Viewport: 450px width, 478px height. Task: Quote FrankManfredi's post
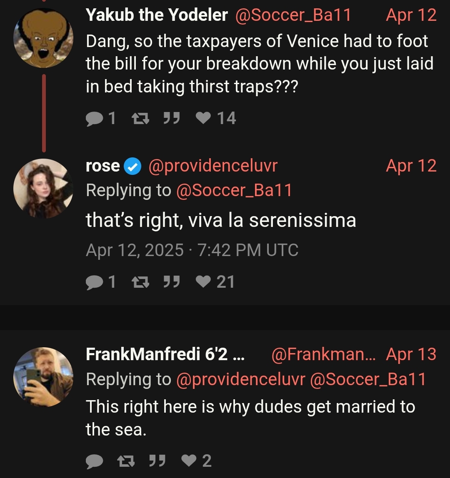[x=157, y=461]
